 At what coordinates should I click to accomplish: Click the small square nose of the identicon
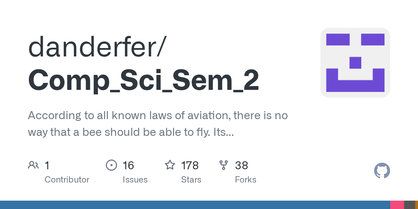coord(355,63)
